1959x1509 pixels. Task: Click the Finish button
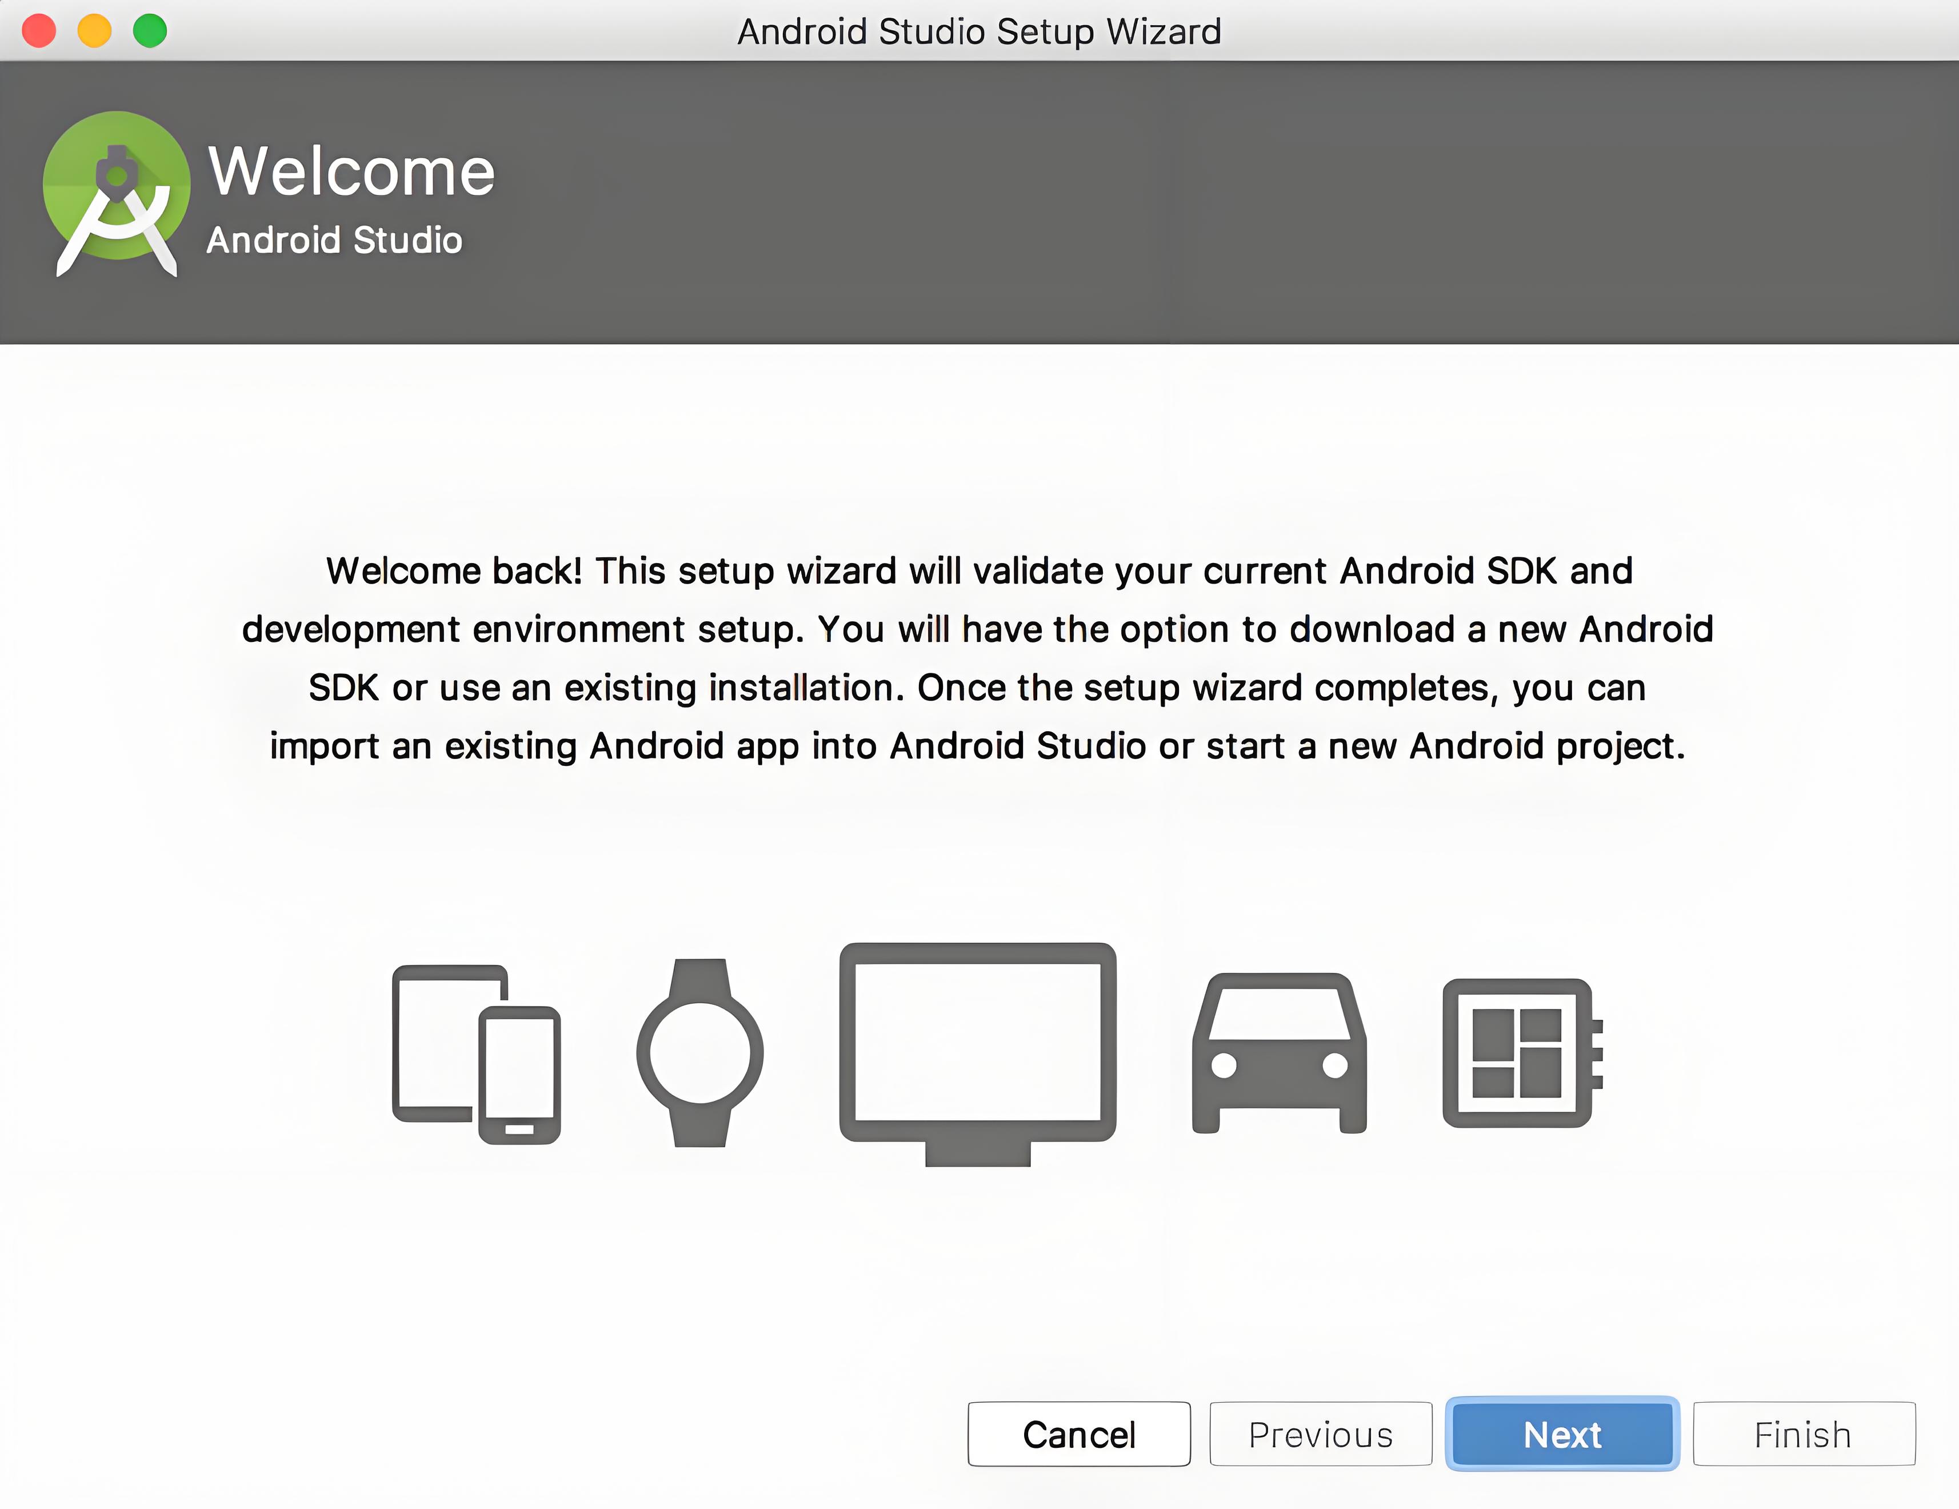[x=1804, y=1434]
